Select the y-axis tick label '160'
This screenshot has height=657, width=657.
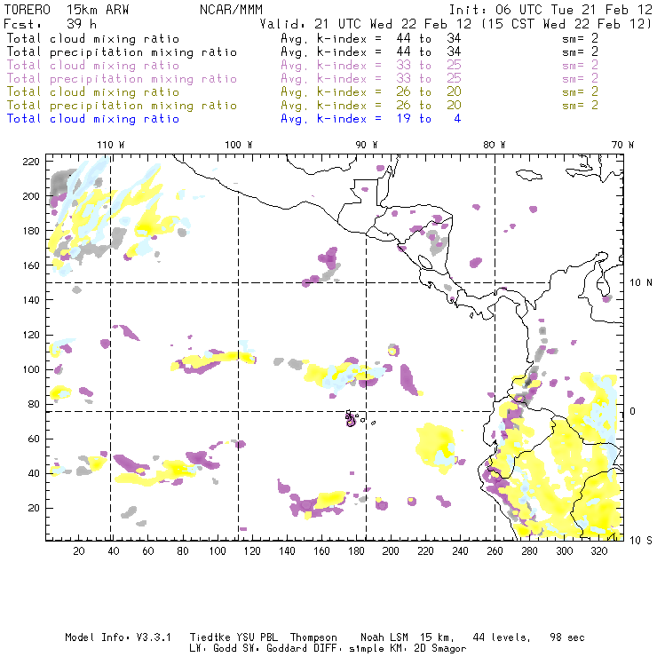click(31, 265)
